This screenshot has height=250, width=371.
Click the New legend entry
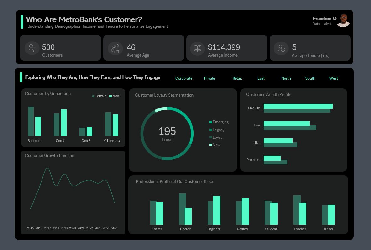(x=215, y=145)
